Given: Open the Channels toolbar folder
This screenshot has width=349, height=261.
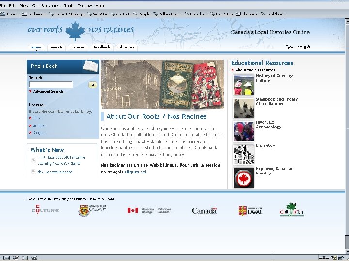Looking at the screenshot, I should [247, 14].
